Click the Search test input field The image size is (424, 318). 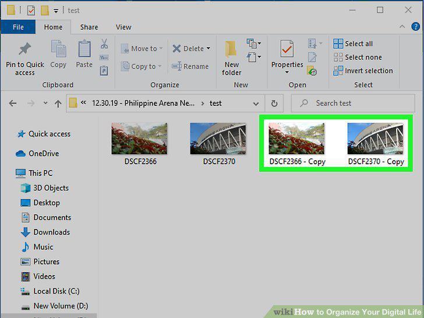pyautogui.click(x=353, y=103)
